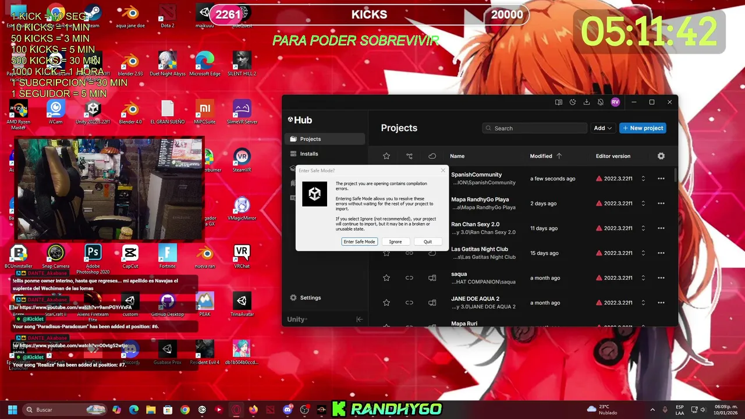This screenshot has height=419, width=745.
Task: Open more options for SpanishCommunity project
Action: pyautogui.click(x=661, y=179)
